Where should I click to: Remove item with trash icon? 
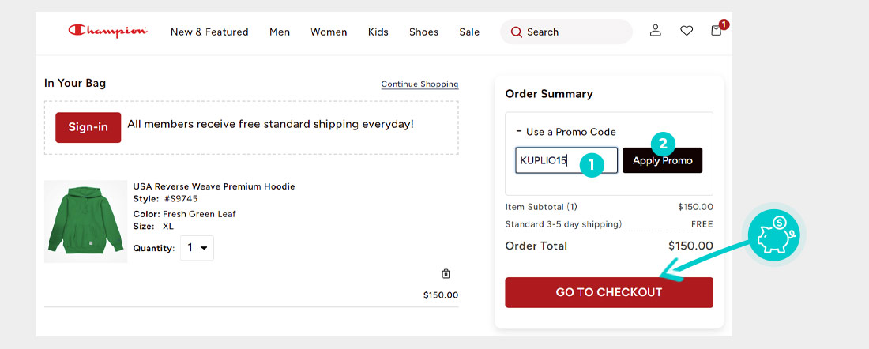point(446,274)
